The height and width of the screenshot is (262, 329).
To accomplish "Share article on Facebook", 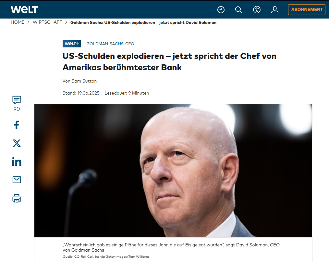I will point(17,125).
